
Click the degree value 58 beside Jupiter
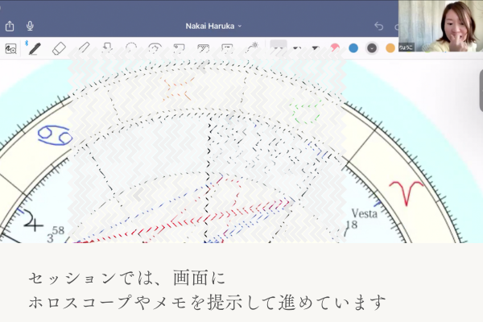pos(58,230)
